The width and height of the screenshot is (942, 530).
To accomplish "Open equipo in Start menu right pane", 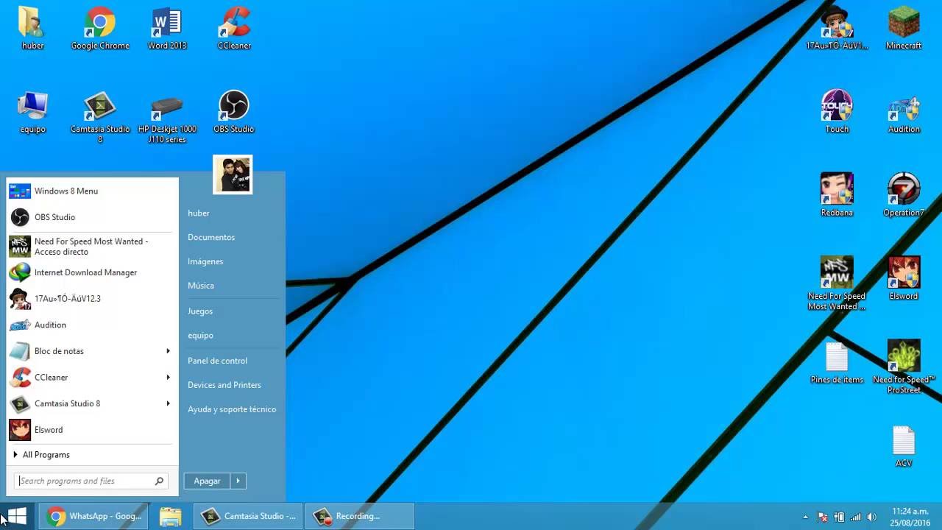I will (x=200, y=336).
